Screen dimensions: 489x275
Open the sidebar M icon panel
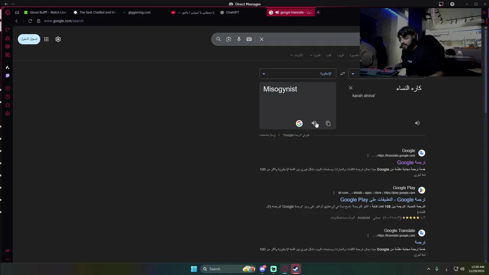(x=7, y=55)
